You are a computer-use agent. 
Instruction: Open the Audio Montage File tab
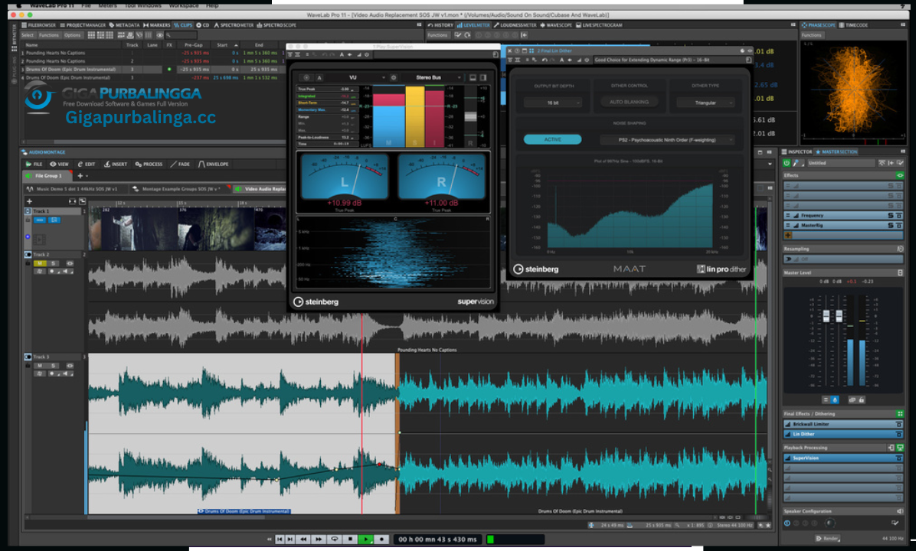[x=35, y=164]
